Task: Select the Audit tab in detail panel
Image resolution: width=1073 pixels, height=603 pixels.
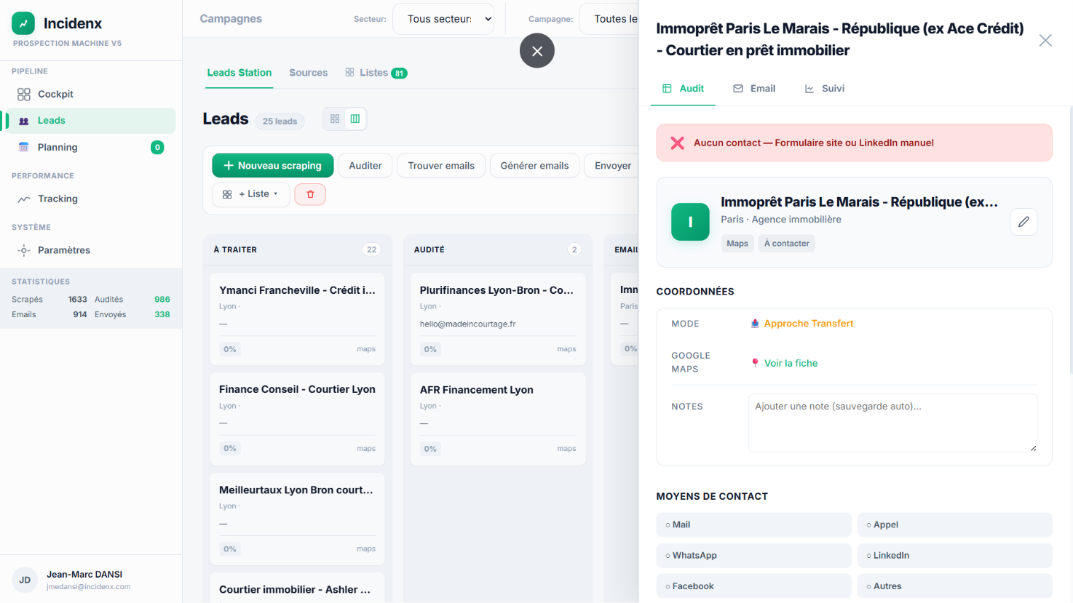Action: (x=683, y=89)
